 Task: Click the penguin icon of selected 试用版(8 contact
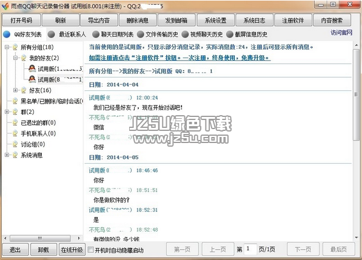point(32,79)
